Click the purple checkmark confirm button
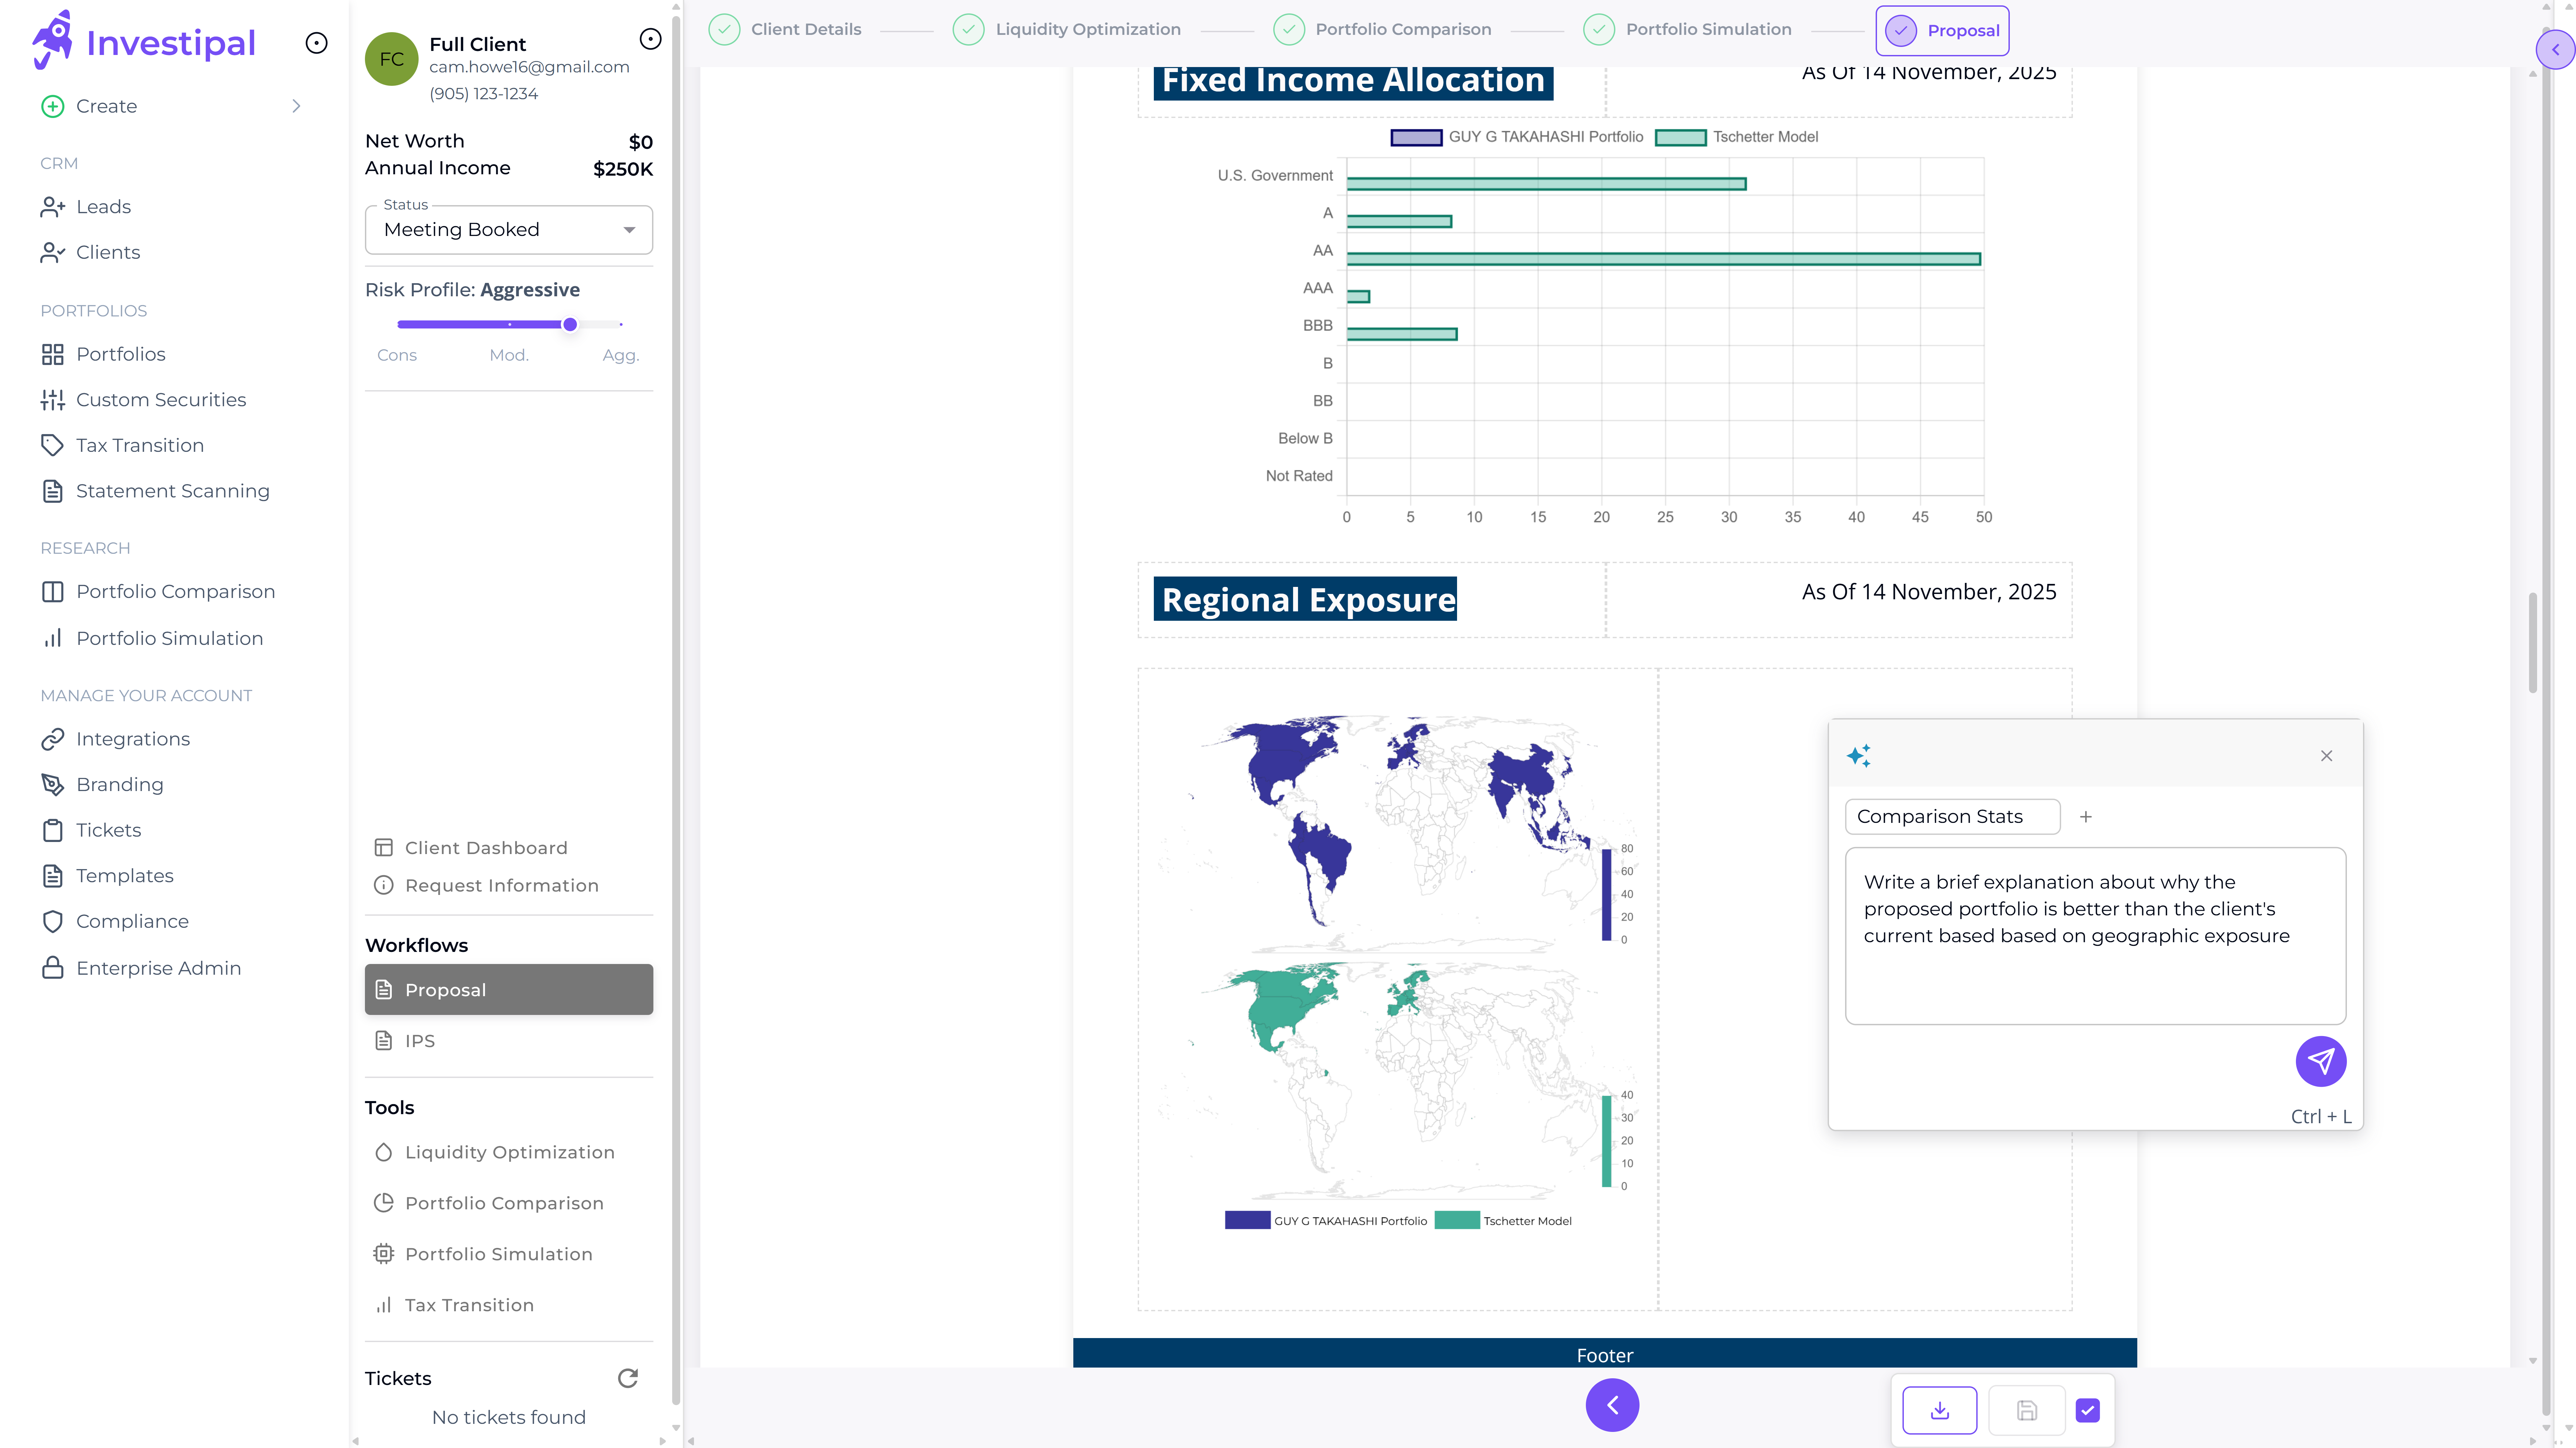Screen dimensions: 2576x1448 [2087, 1410]
